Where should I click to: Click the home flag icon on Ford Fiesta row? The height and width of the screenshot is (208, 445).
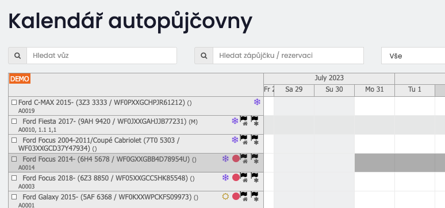[x=244, y=121]
